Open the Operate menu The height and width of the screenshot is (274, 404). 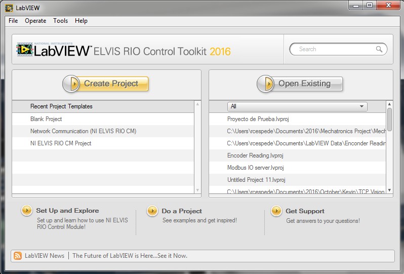35,21
